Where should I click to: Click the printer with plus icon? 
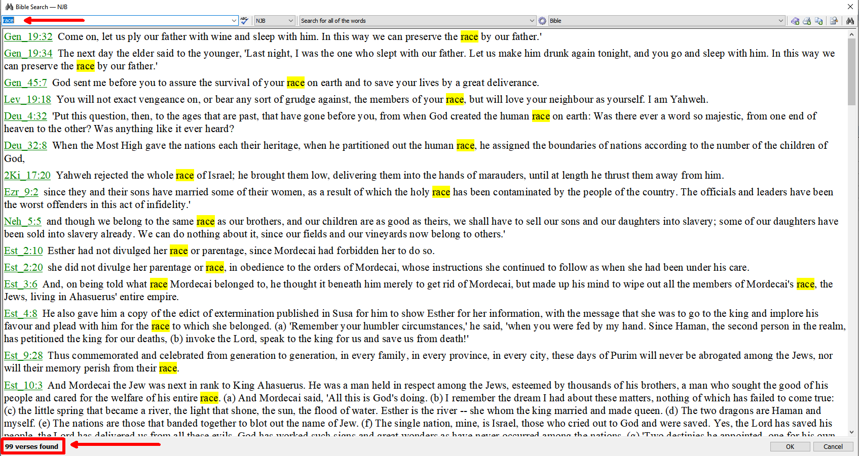[x=807, y=21]
